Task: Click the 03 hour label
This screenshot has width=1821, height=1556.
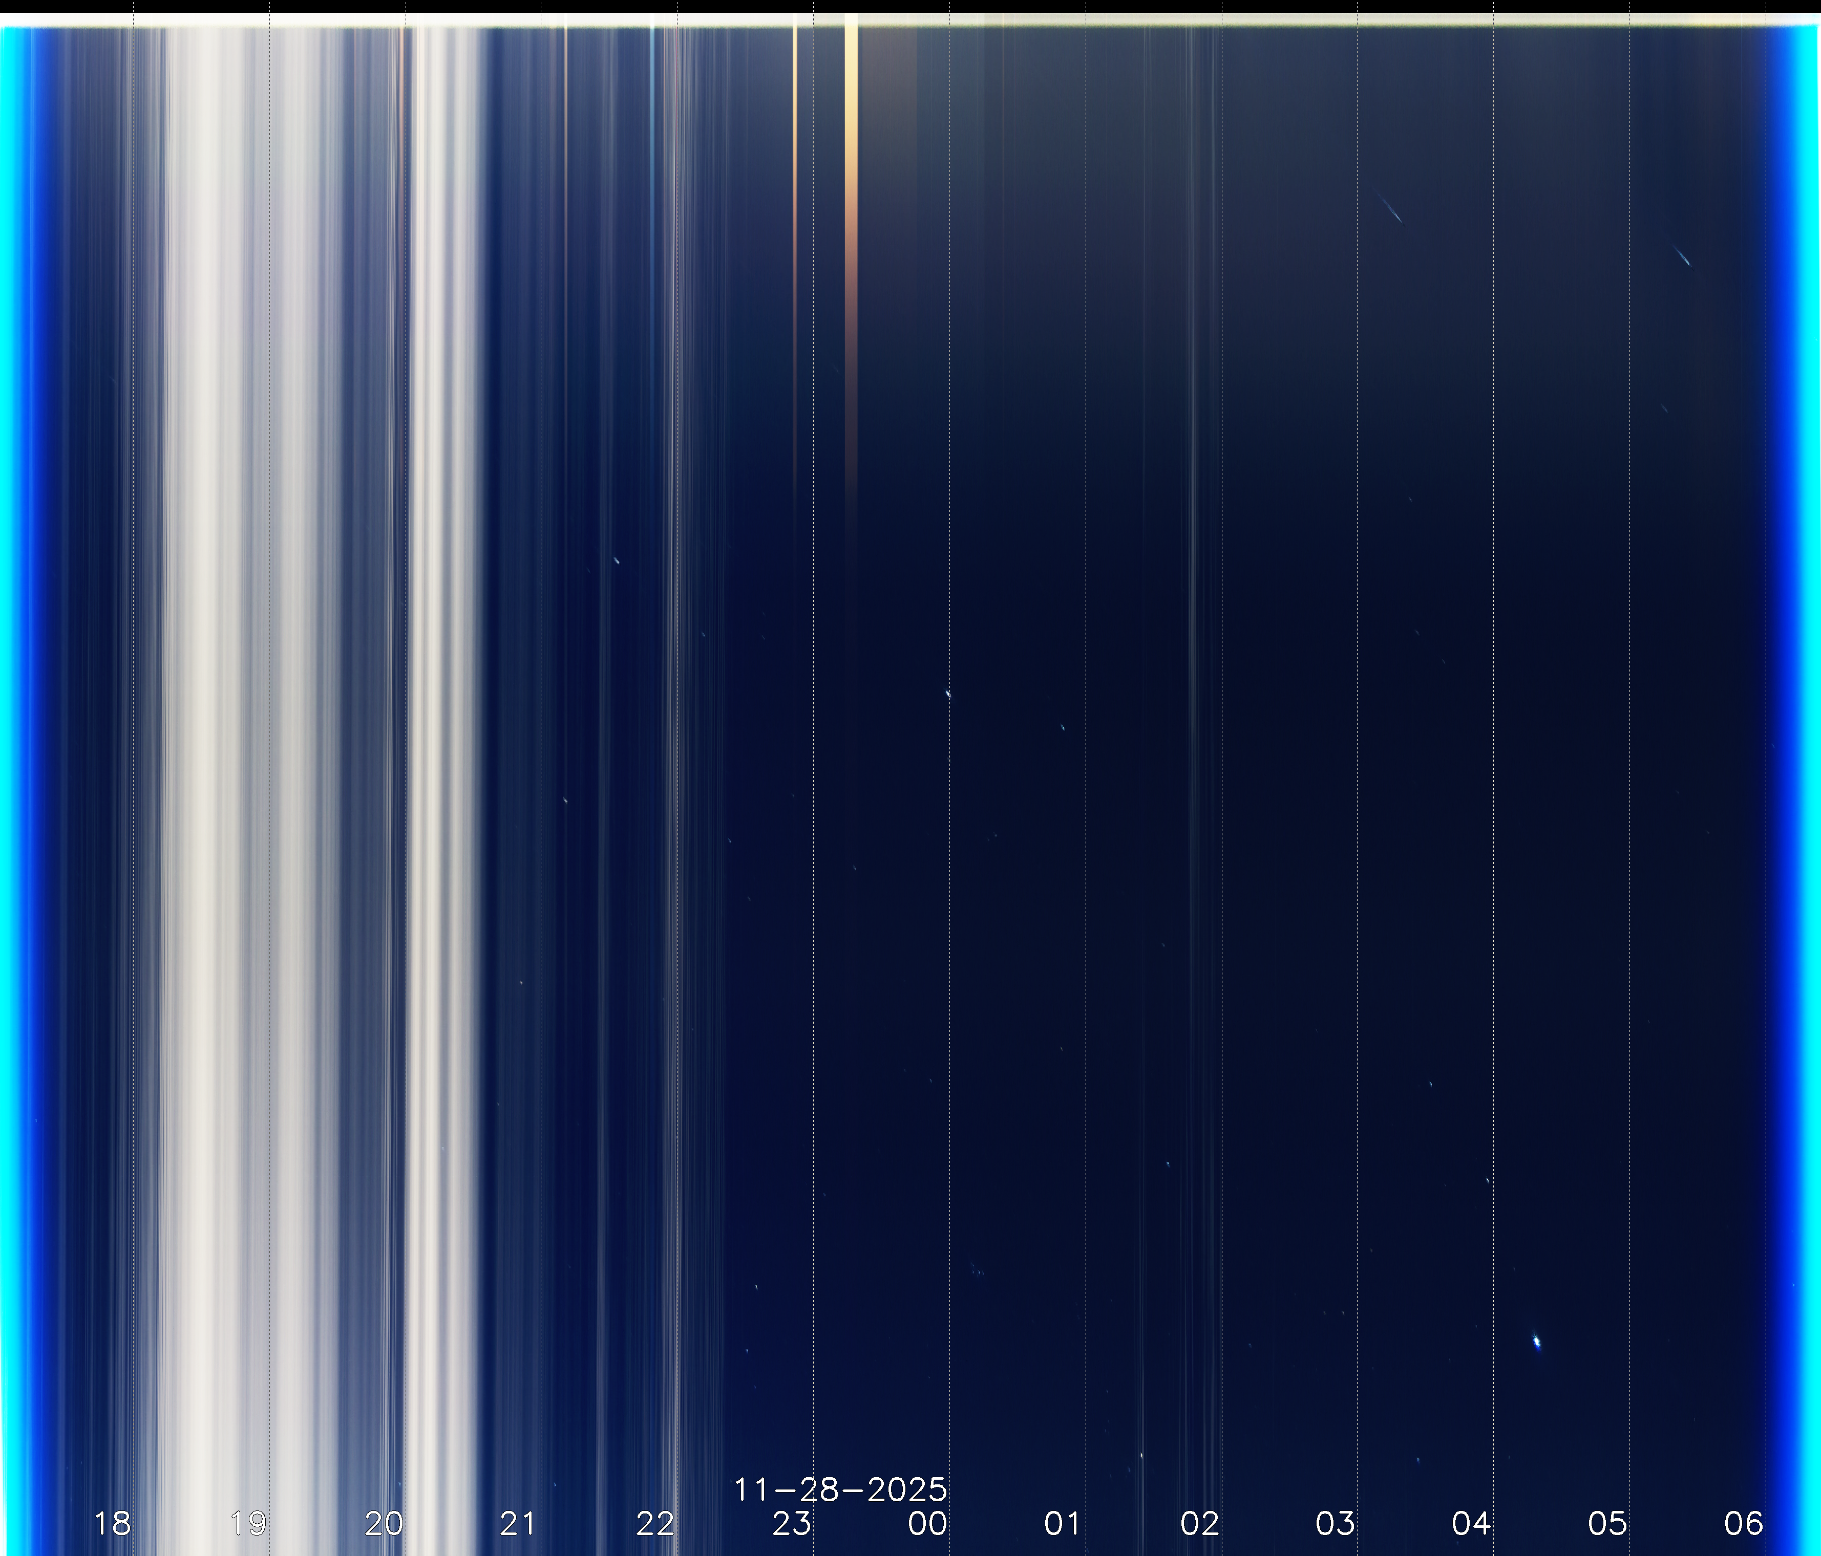Action: pos(1335,1523)
